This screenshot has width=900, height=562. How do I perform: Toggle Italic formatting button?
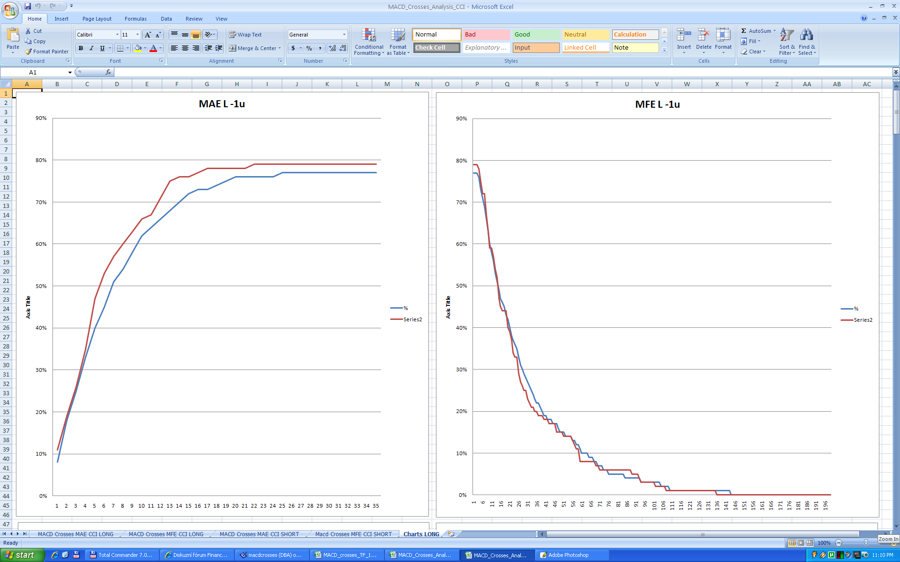click(91, 48)
